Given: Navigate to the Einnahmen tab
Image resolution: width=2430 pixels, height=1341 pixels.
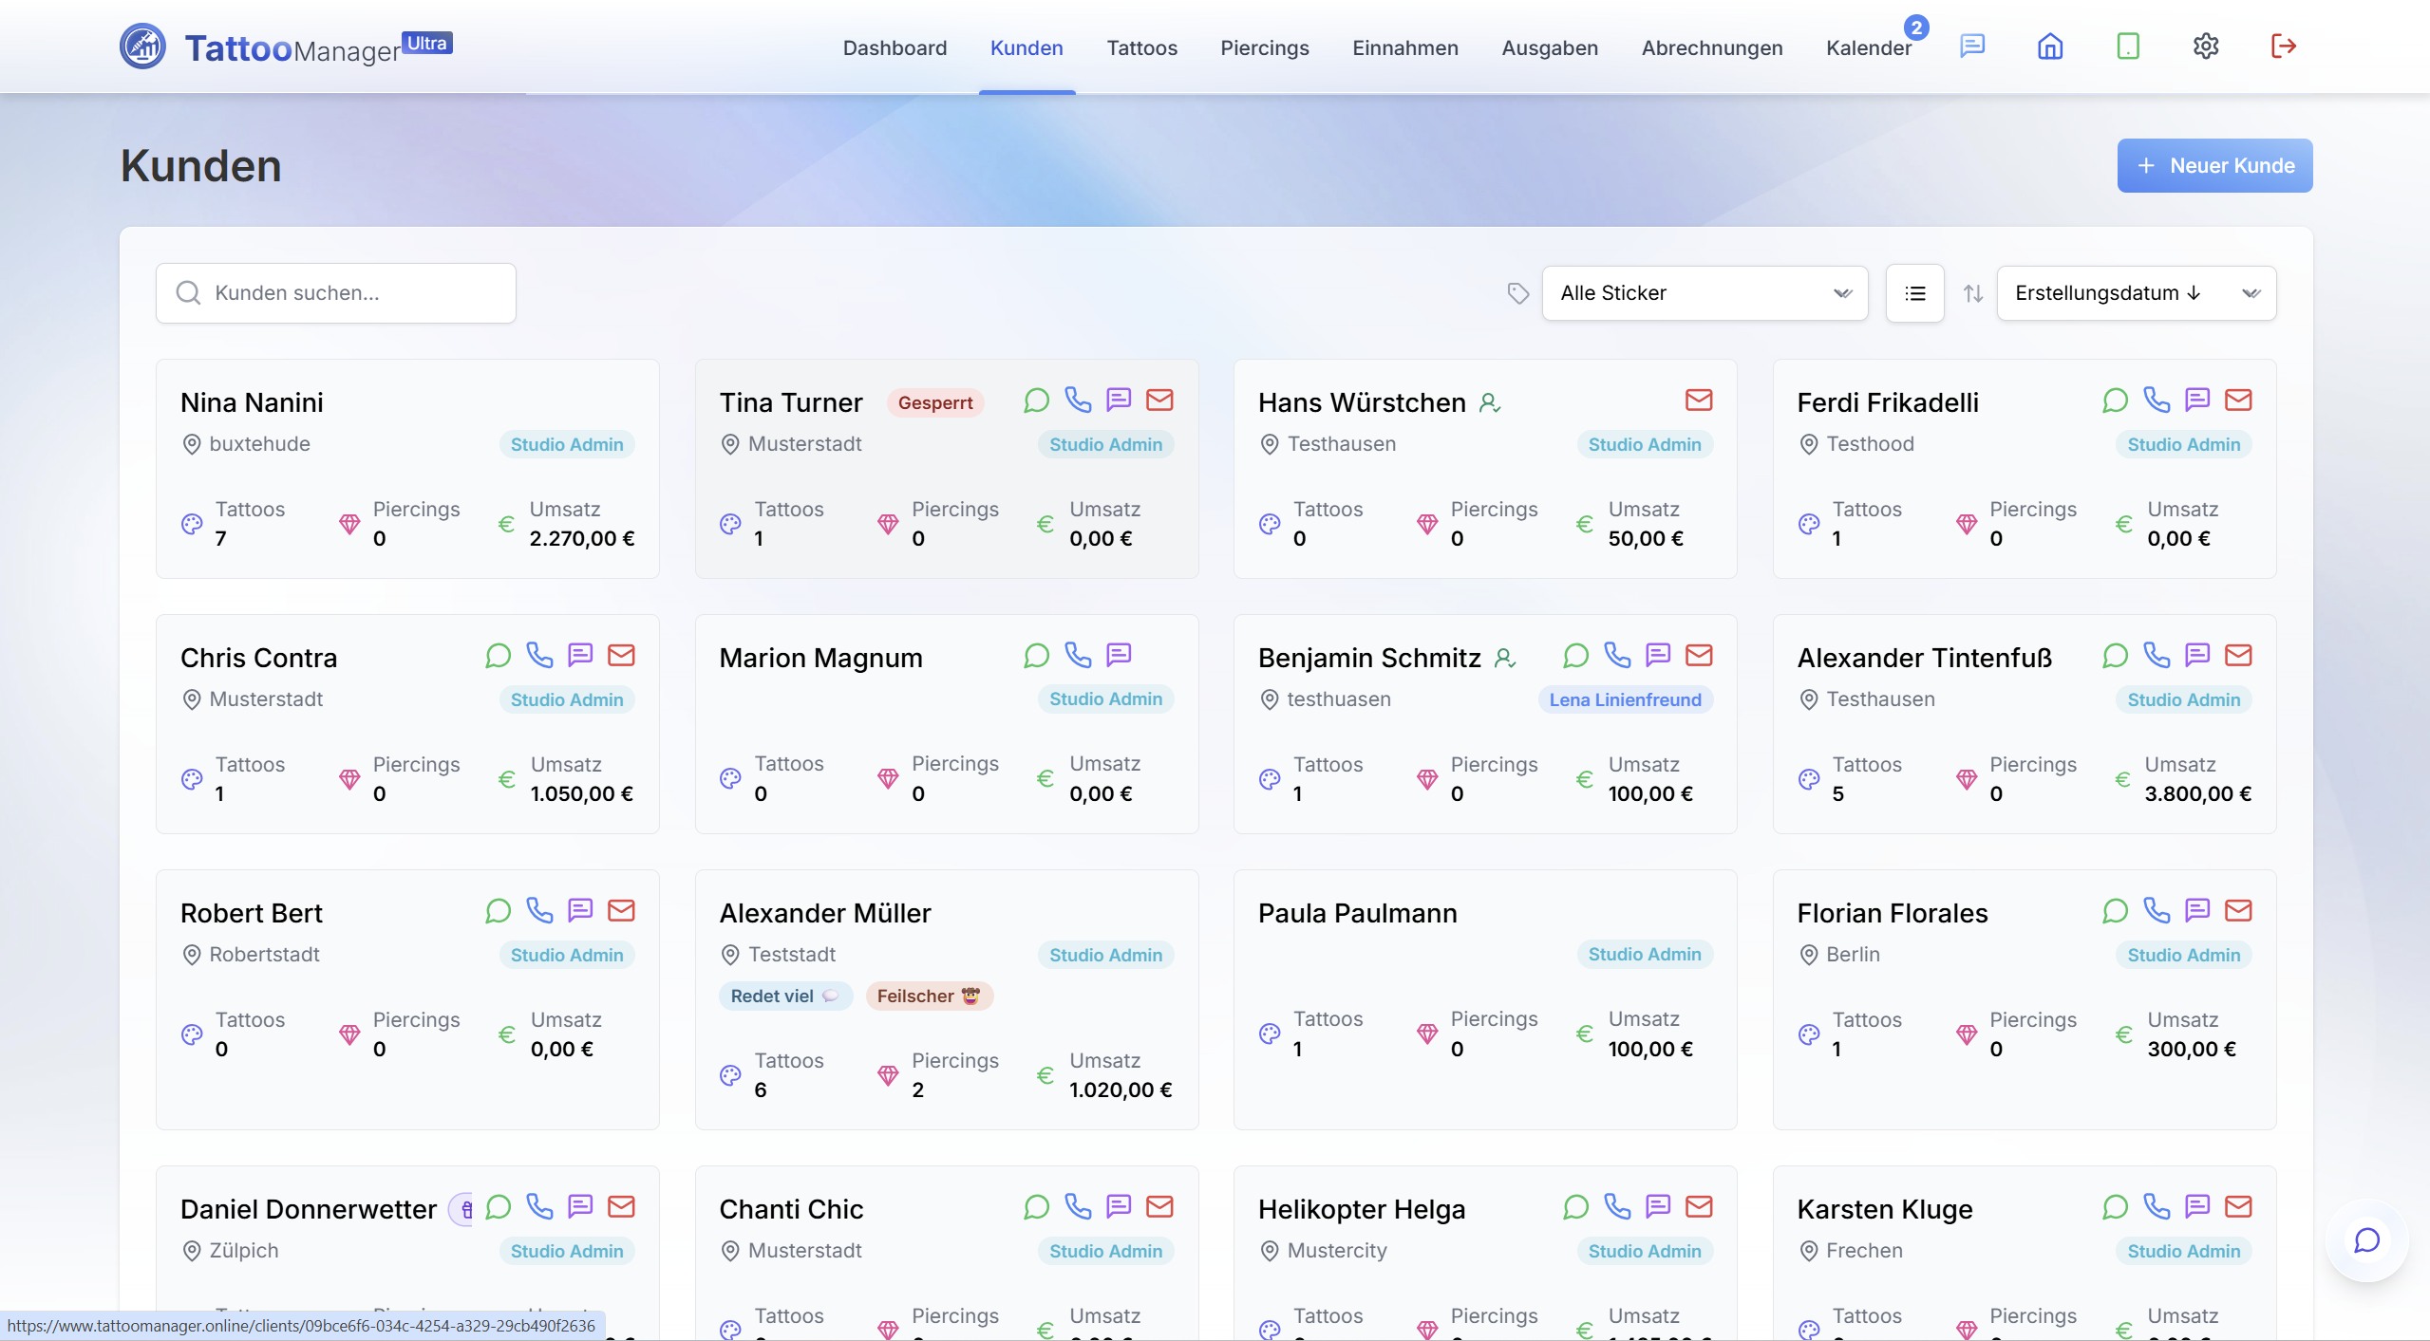Looking at the screenshot, I should pos(1404,47).
